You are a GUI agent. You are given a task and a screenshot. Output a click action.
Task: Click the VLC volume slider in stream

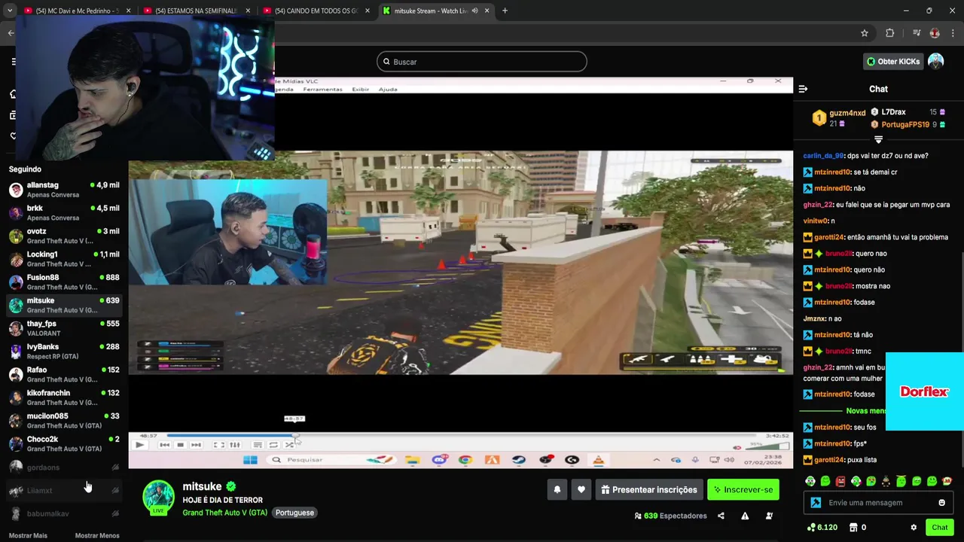point(767,445)
